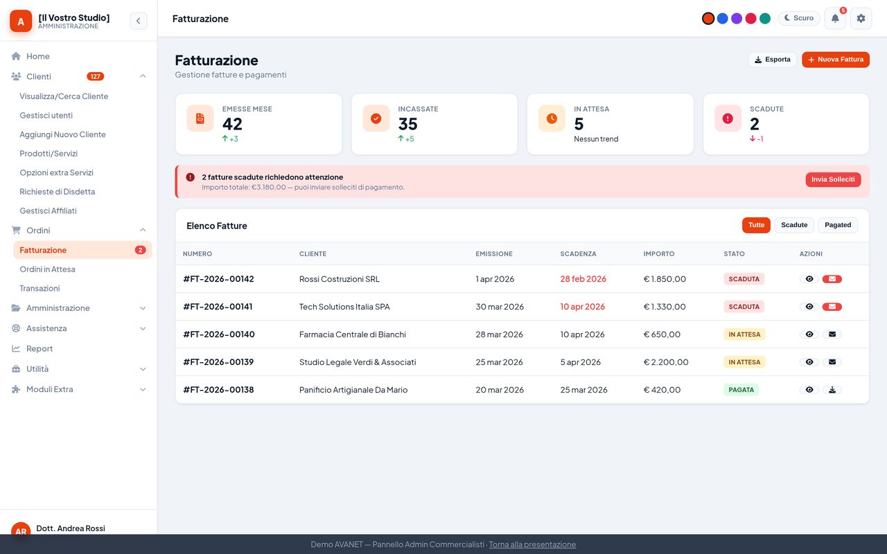This screenshot has height=554, width=887.
Task: Click the Assistenza lifebuoy icon
Action: click(x=16, y=328)
